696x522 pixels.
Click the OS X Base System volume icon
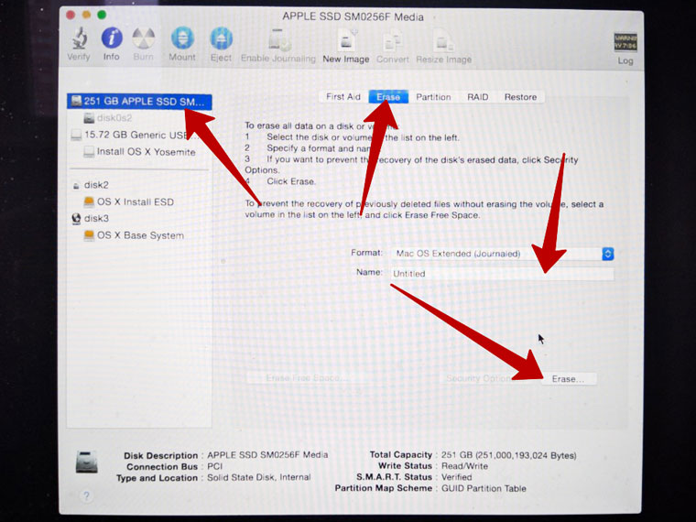[89, 235]
